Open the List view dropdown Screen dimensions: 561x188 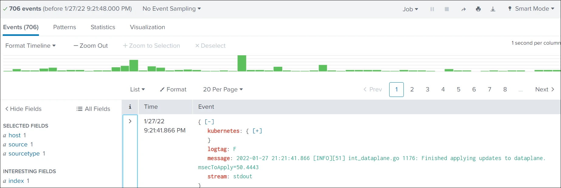click(x=137, y=89)
